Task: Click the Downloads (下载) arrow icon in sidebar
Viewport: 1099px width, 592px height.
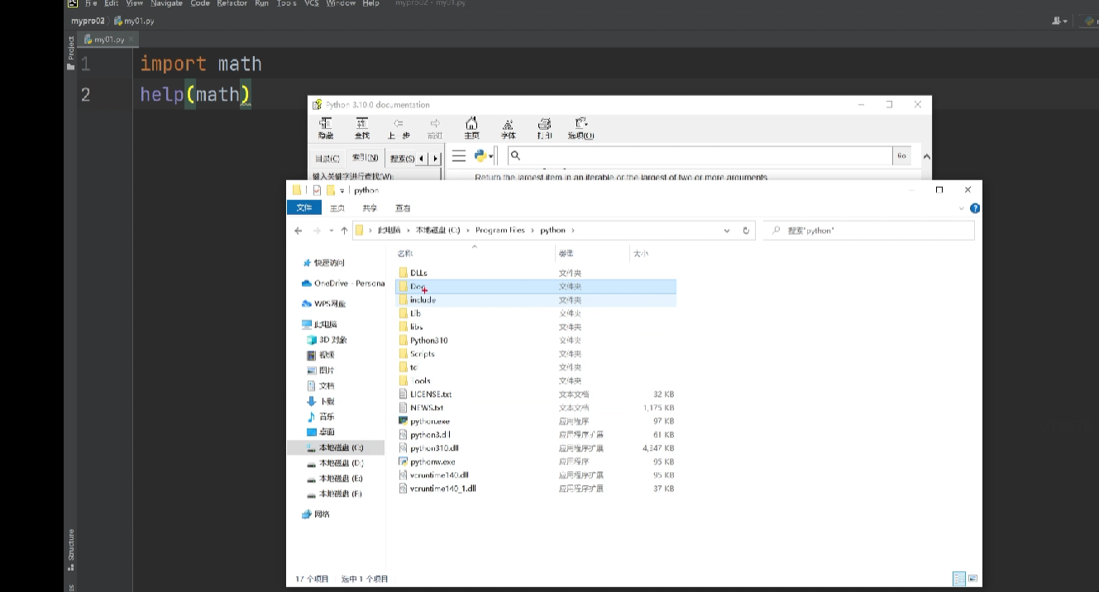Action: [x=312, y=401]
